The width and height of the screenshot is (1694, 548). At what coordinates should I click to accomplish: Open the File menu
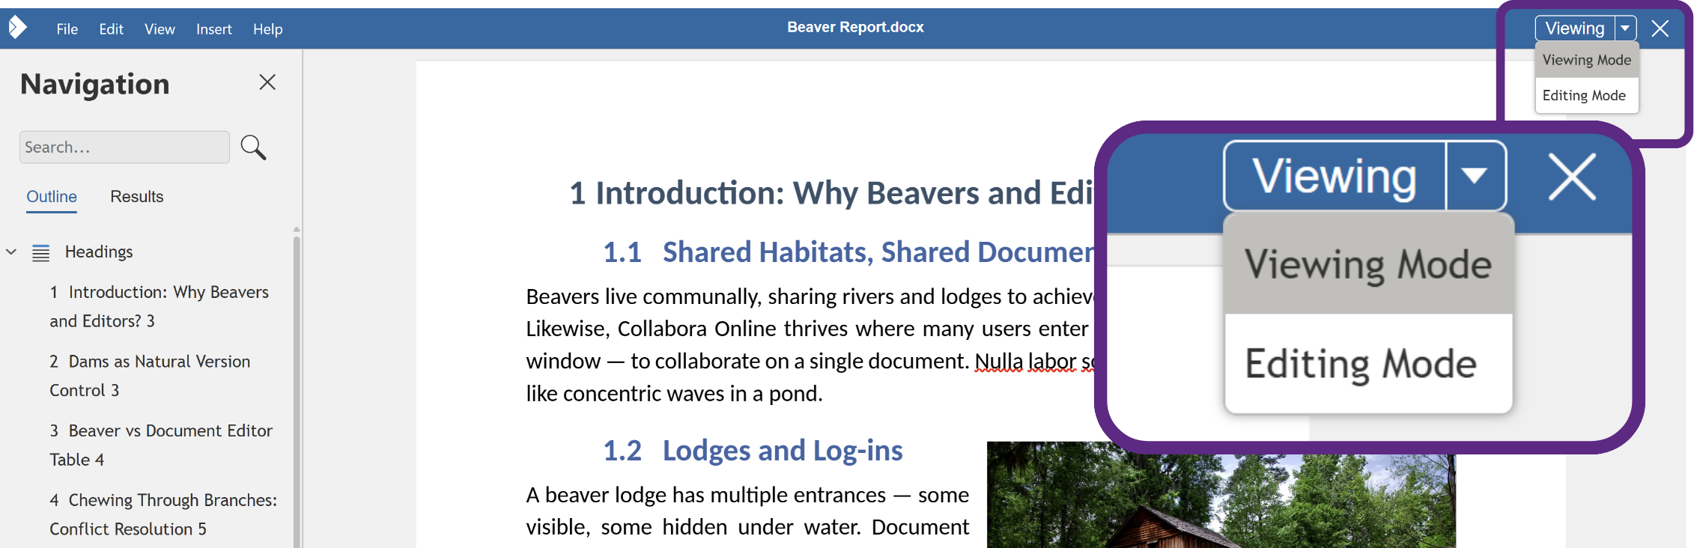(x=67, y=29)
